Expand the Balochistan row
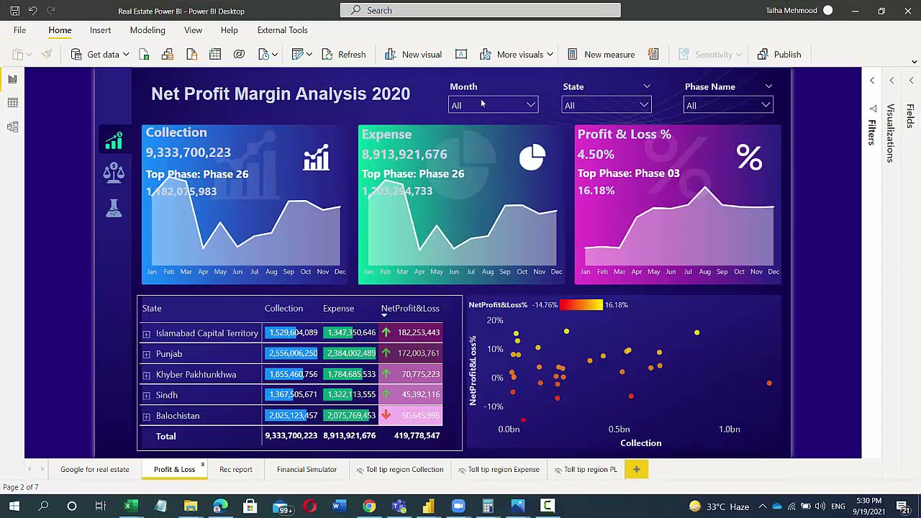 146,417
